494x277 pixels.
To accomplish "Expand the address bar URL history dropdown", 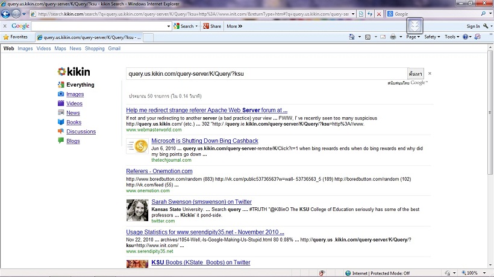I will pyautogui.click(x=353, y=14).
